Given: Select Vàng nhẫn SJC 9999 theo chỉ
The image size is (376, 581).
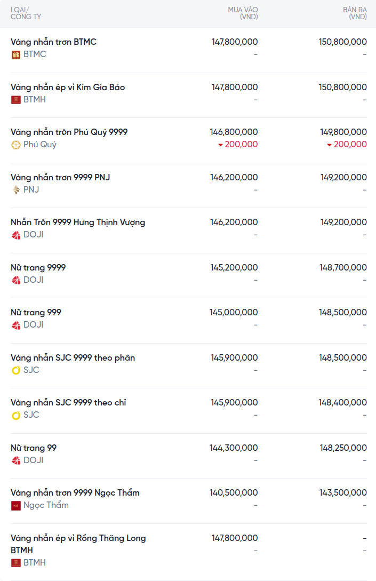Looking at the screenshot, I should [68, 402].
